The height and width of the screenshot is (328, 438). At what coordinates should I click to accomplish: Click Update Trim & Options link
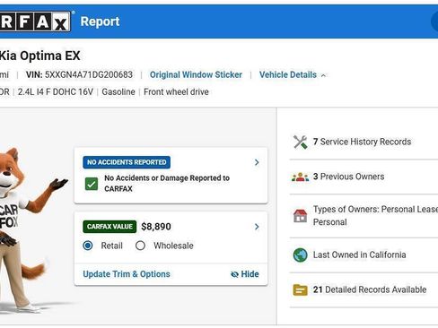point(127,274)
